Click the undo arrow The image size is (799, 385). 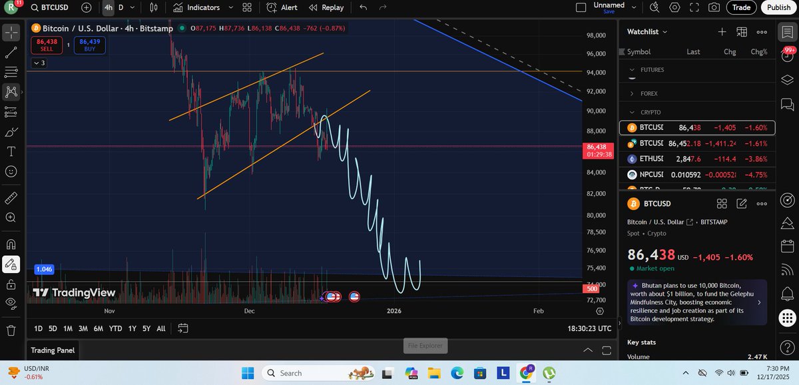coord(363,7)
